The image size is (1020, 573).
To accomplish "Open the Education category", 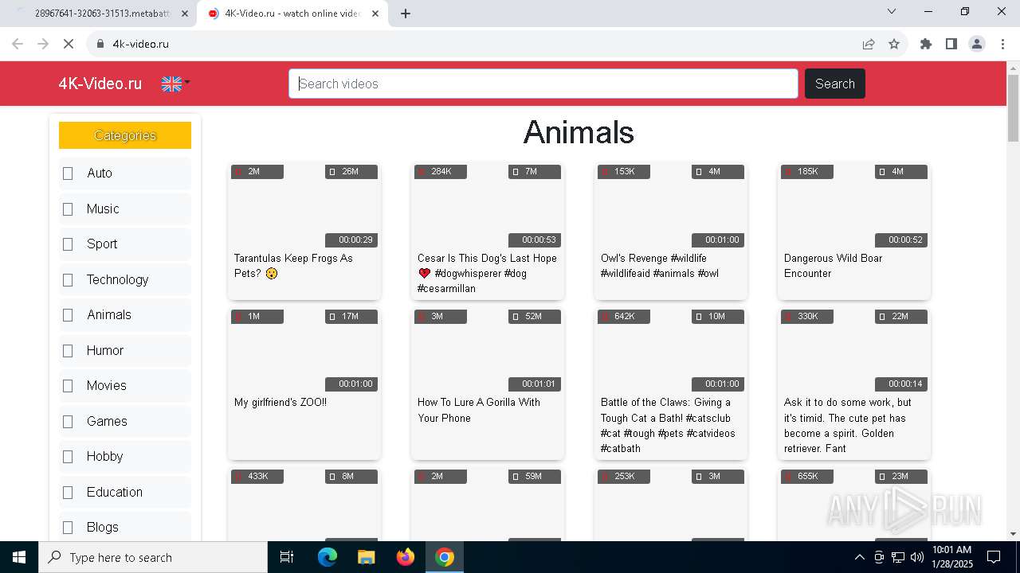I will pos(125,492).
